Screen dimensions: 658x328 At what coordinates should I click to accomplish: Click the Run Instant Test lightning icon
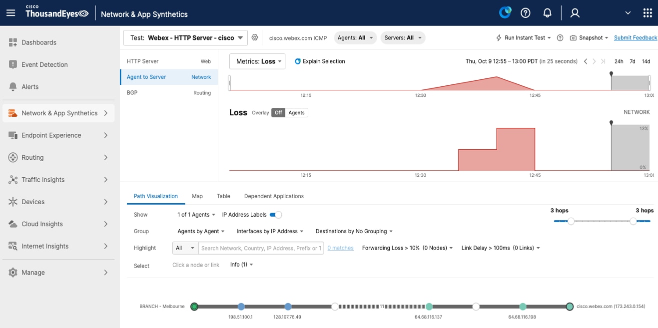click(x=499, y=38)
